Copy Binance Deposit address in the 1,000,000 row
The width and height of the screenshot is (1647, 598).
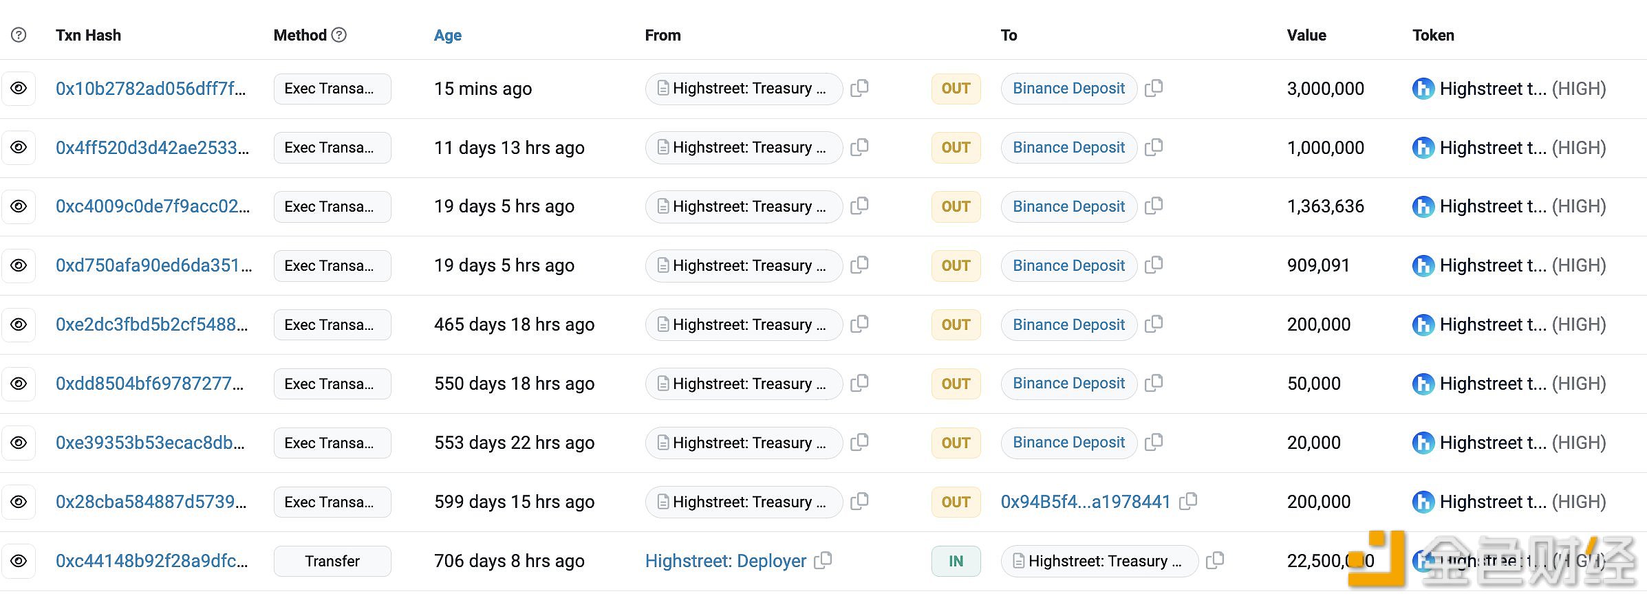click(1154, 147)
